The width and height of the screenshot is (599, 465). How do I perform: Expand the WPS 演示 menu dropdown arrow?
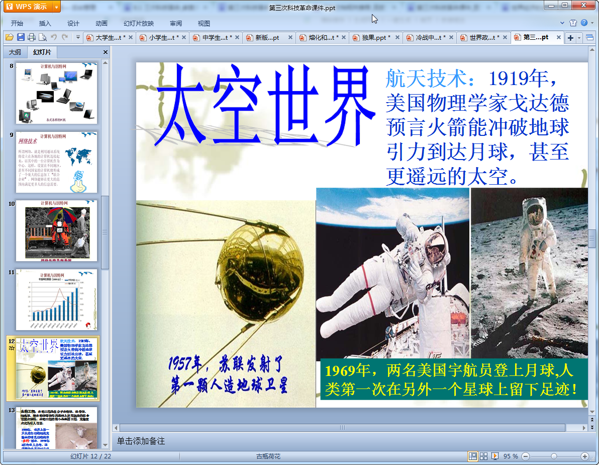[57, 7]
